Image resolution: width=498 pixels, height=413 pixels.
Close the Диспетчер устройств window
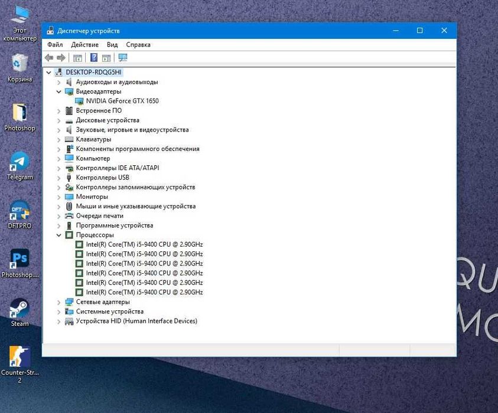444,31
